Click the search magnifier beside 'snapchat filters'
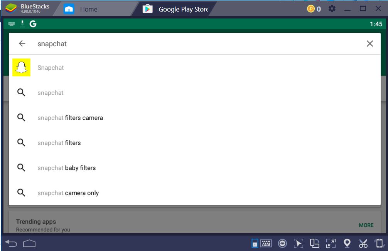 pyautogui.click(x=21, y=142)
